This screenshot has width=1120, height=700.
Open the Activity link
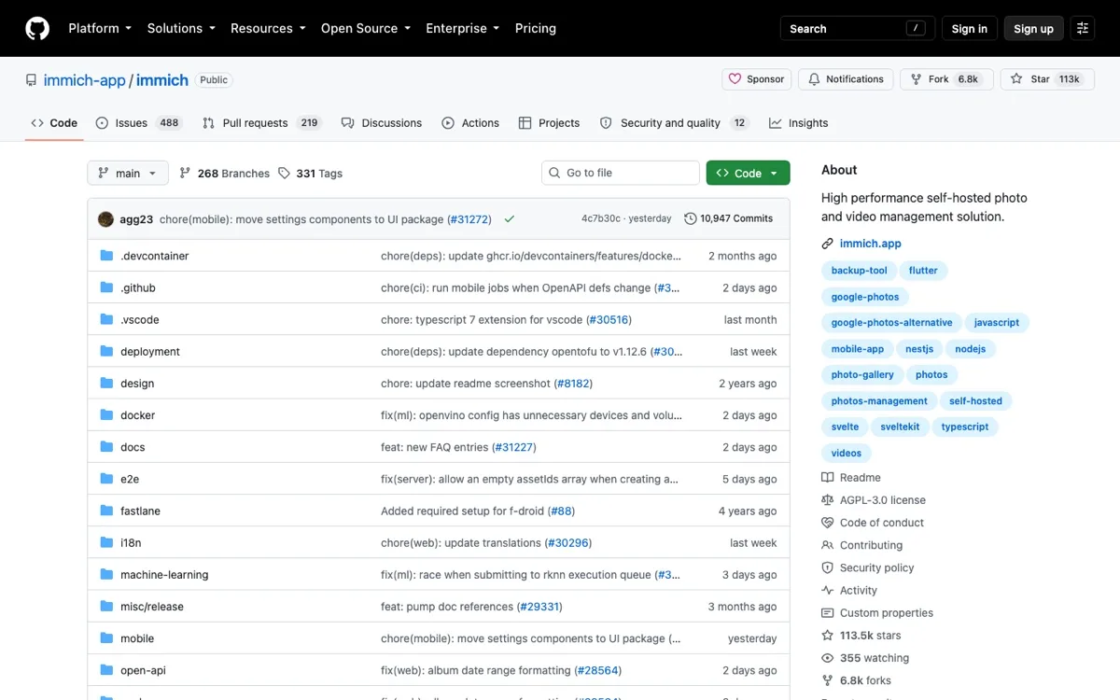coord(849,591)
